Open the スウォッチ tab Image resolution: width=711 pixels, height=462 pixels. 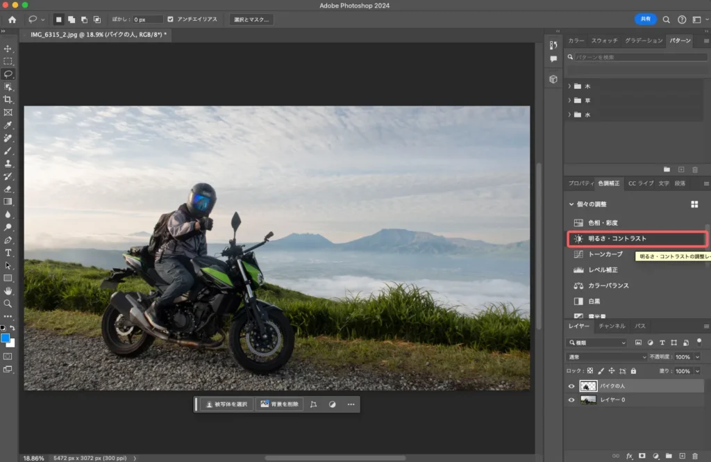(604, 41)
